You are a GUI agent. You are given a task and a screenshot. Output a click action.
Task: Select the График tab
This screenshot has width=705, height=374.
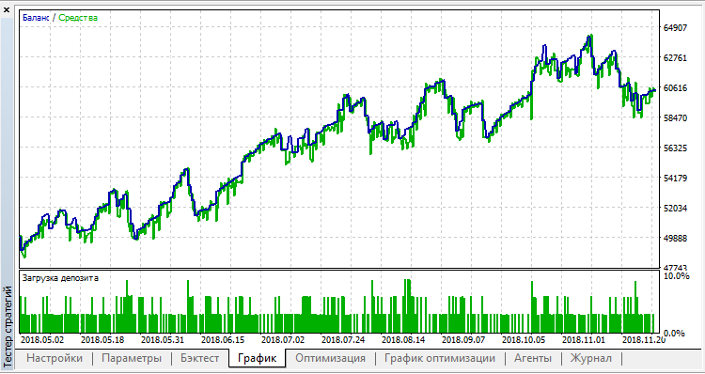258,358
